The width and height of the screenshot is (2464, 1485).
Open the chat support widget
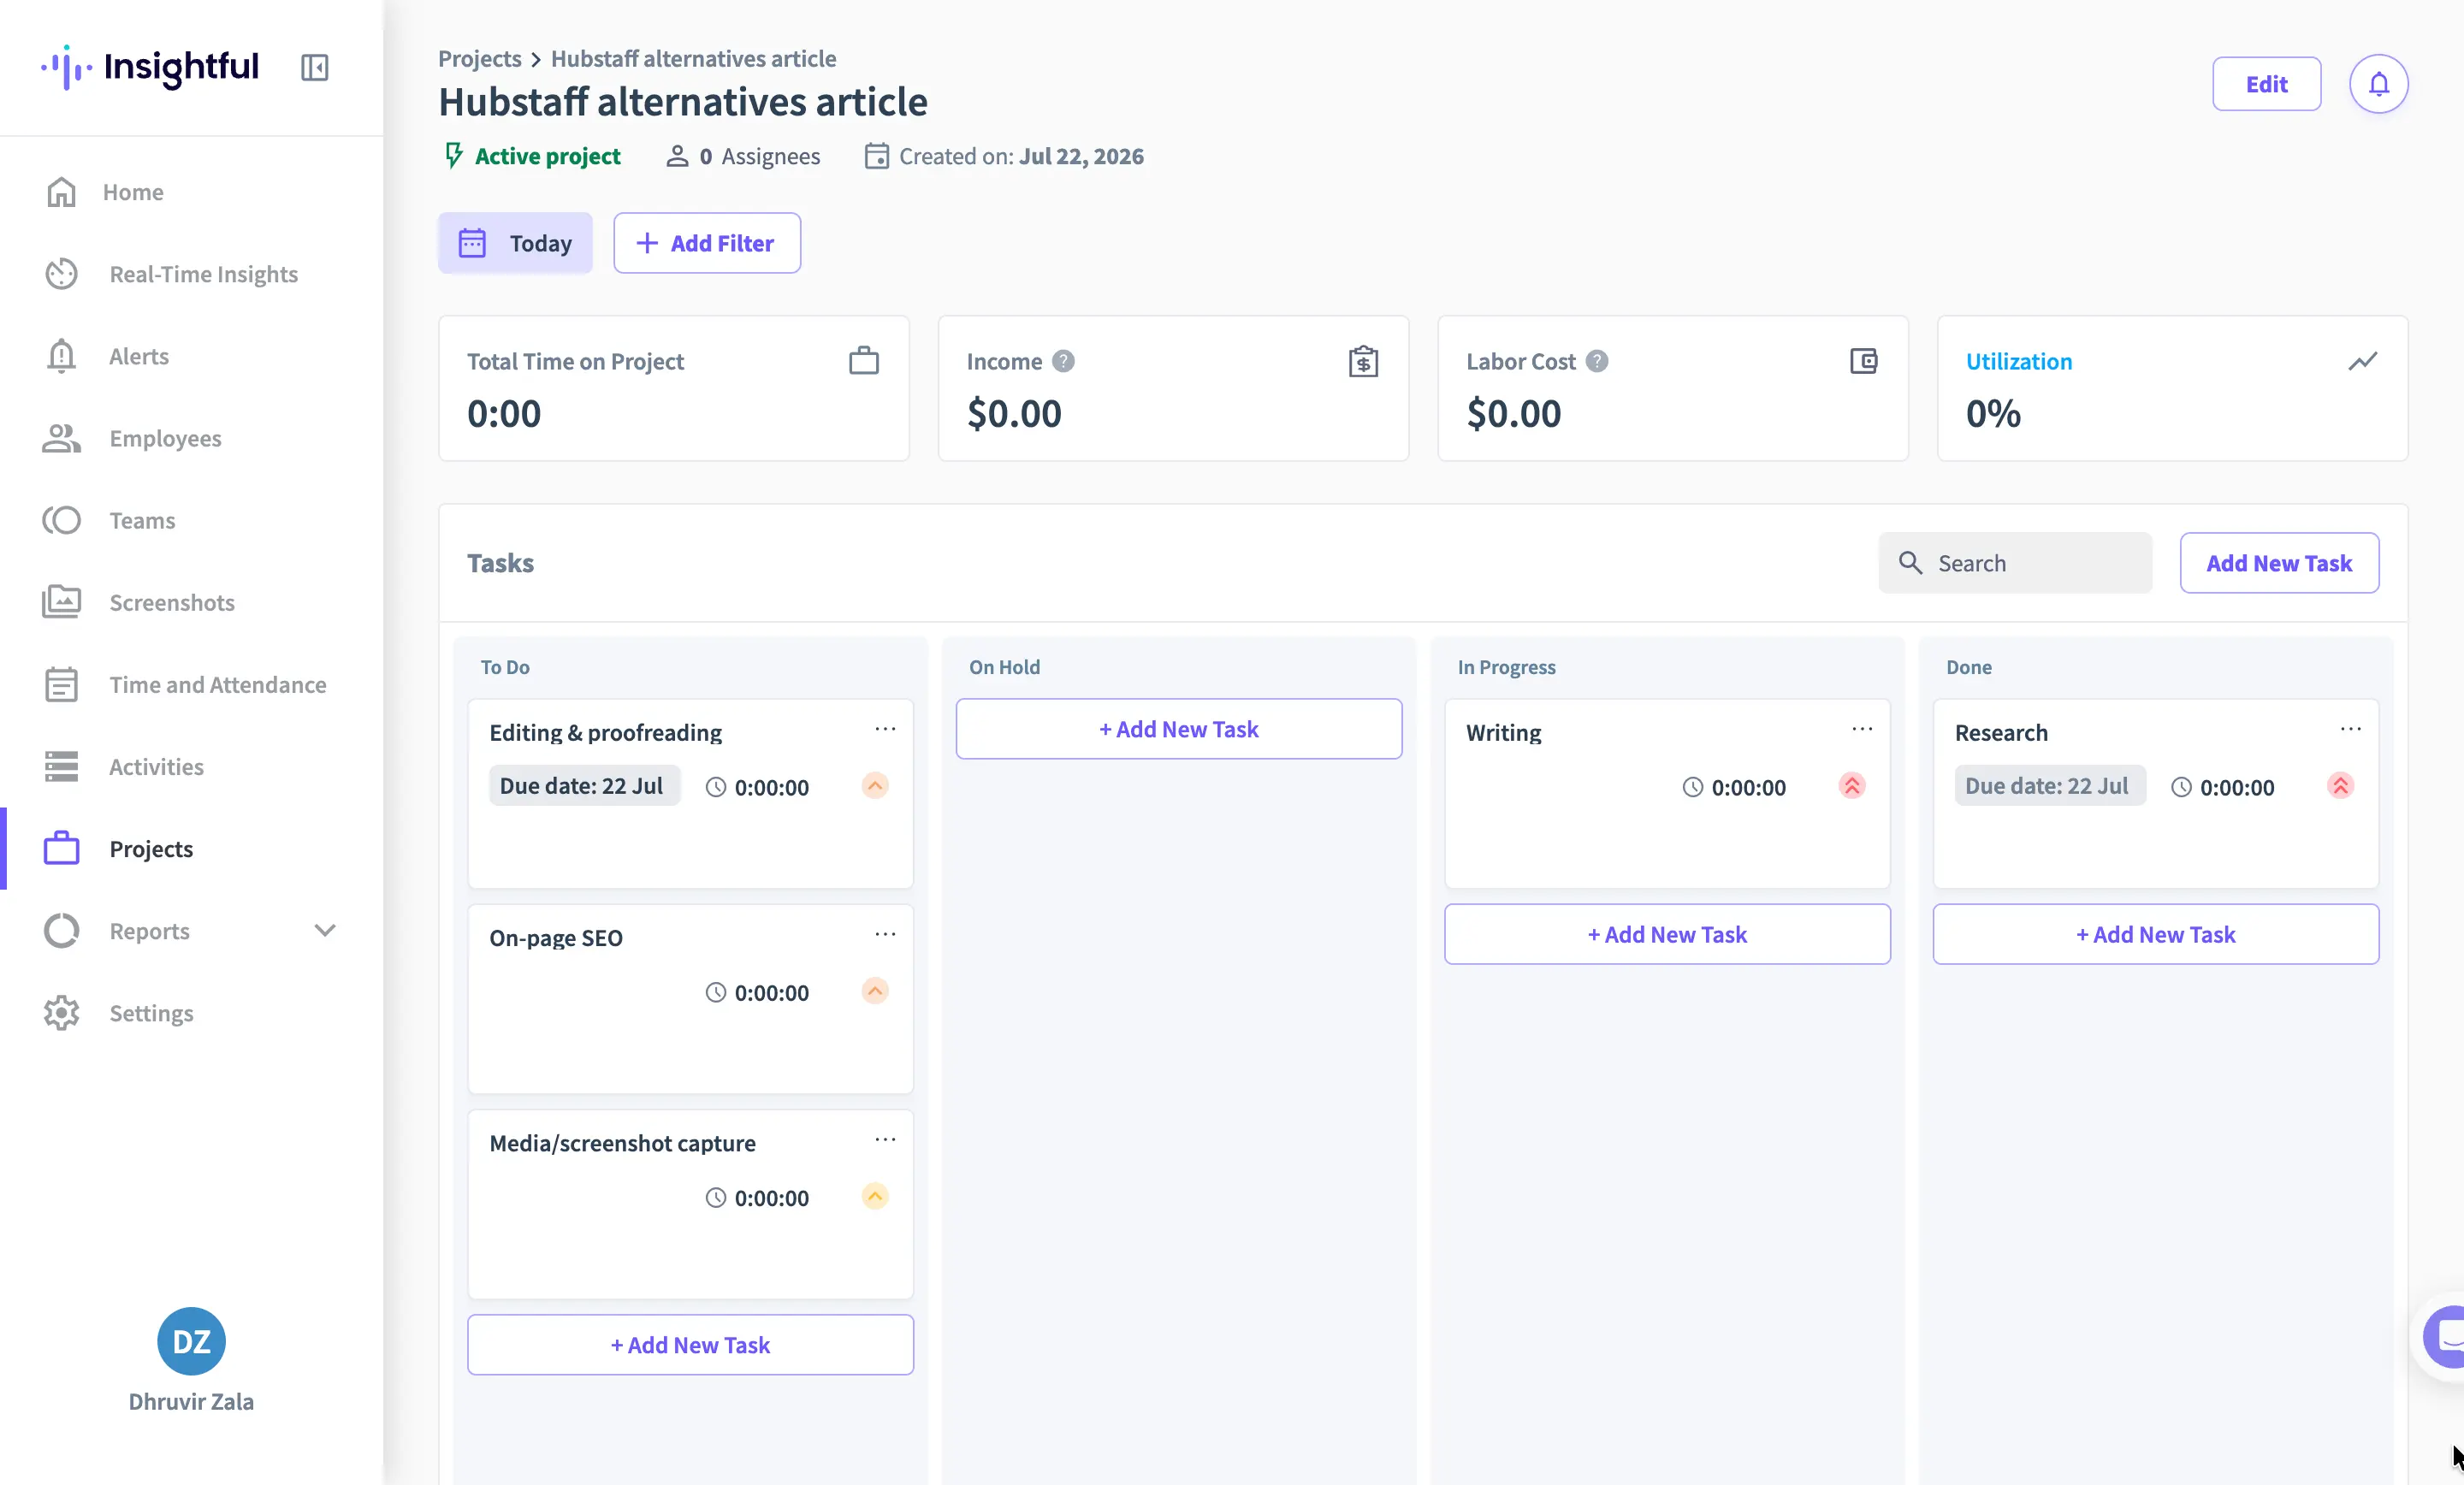(x=2444, y=1337)
